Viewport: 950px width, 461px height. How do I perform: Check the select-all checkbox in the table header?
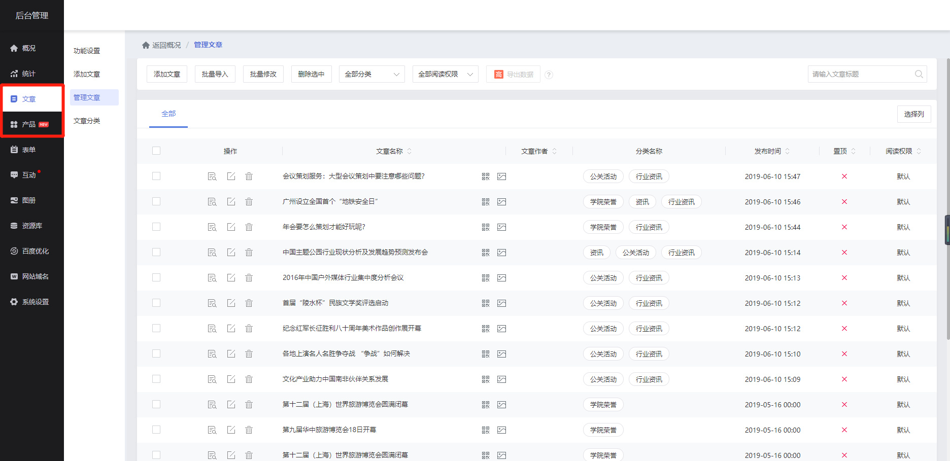tap(156, 151)
